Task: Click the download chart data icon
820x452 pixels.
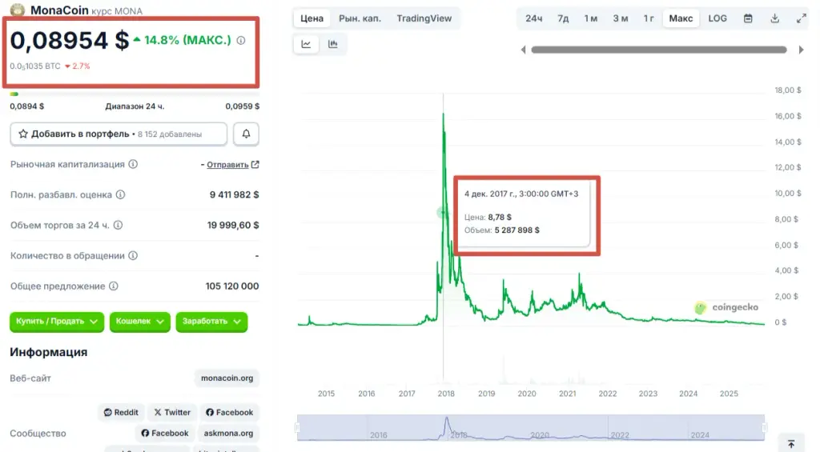Action: (x=775, y=18)
